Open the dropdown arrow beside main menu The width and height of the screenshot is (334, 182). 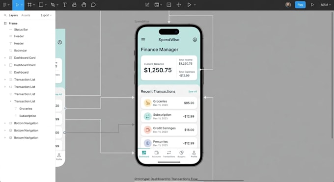click(x=9, y=5)
